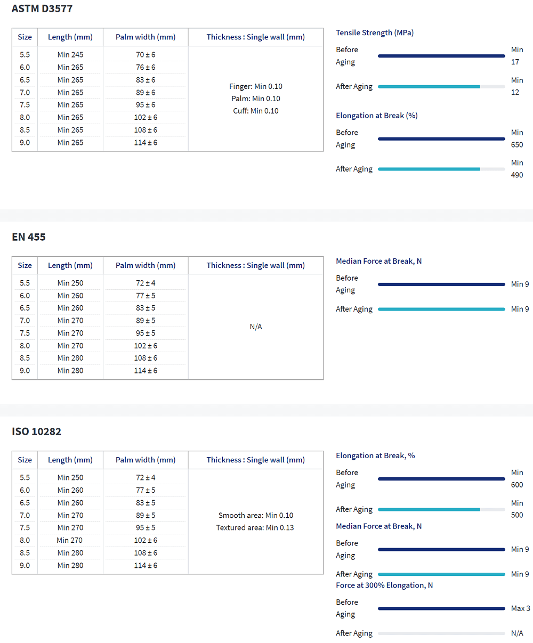Click Length header in ISO 10282 table
The image size is (533, 643).
click(x=70, y=460)
